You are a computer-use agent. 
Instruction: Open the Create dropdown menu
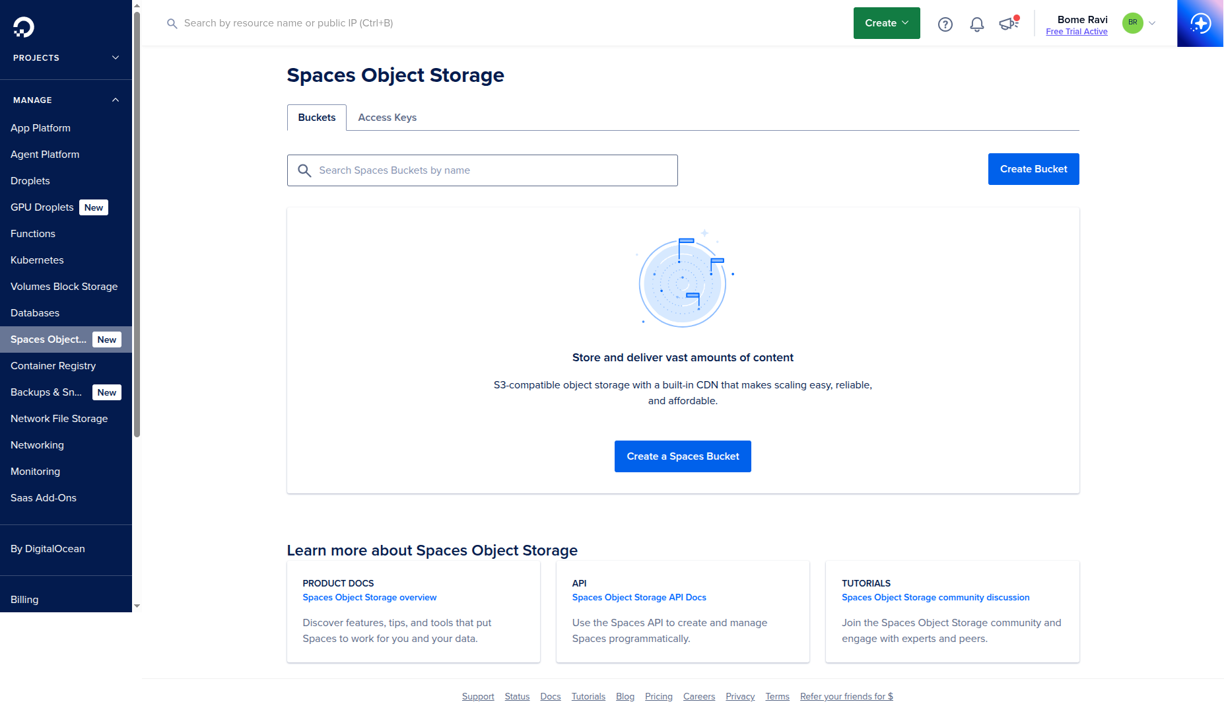pos(886,22)
